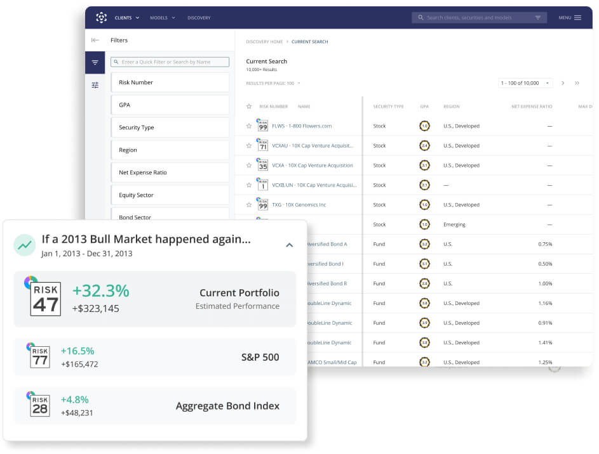Jump to last results page arrow

pos(577,83)
